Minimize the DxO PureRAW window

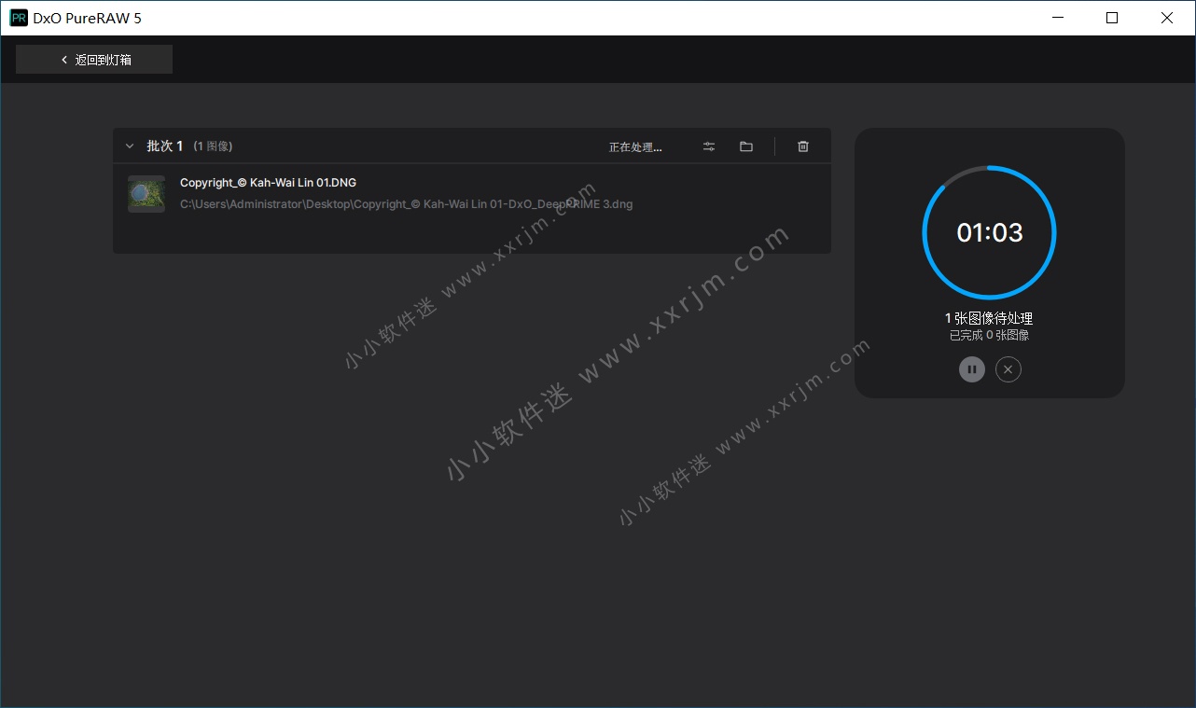pos(1058,17)
